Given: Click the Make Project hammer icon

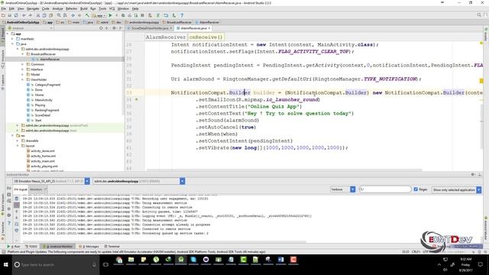Looking at the screenshot, I should [x=87, y=15].
